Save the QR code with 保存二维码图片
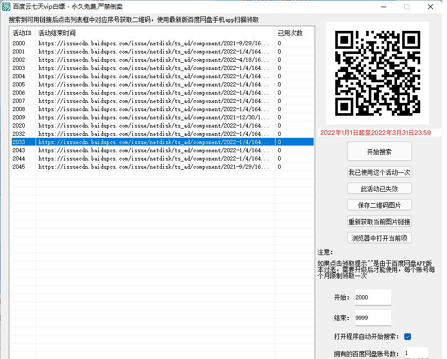Screen dimensions: 447x359 379,205
